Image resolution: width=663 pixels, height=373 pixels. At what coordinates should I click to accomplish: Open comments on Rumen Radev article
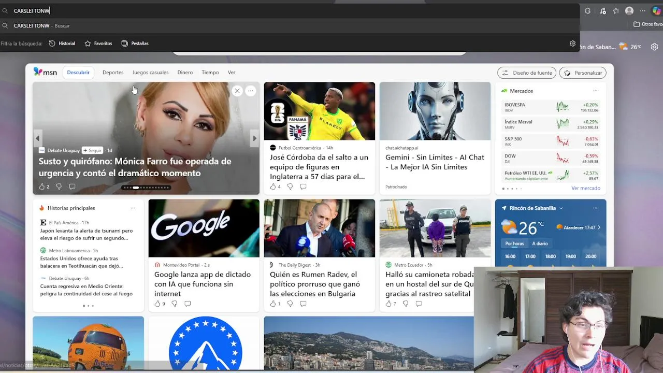point(303,304)
